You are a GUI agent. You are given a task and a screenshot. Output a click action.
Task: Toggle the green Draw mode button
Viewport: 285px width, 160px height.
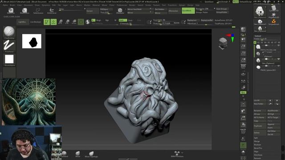pyautogui.click(x=53, y=22)
